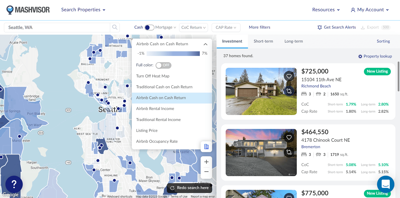This screenshot has height=198, width=400.
Task: Zoom in on the map with the plus button
Action: pyautogui.click(x=206, y=162)
